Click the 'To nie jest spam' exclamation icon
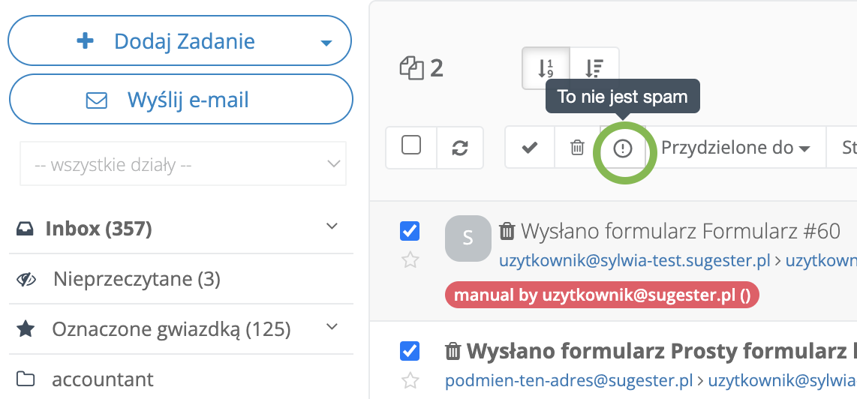Viewport: 857px width, 399px height. click(623, 148)
